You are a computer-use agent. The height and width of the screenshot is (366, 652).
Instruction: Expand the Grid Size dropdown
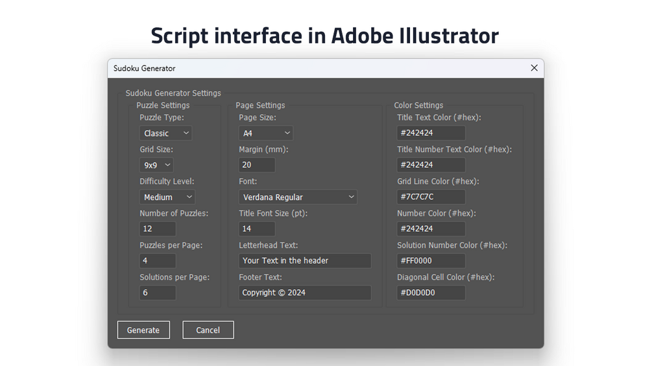click(x=156, y=165)
